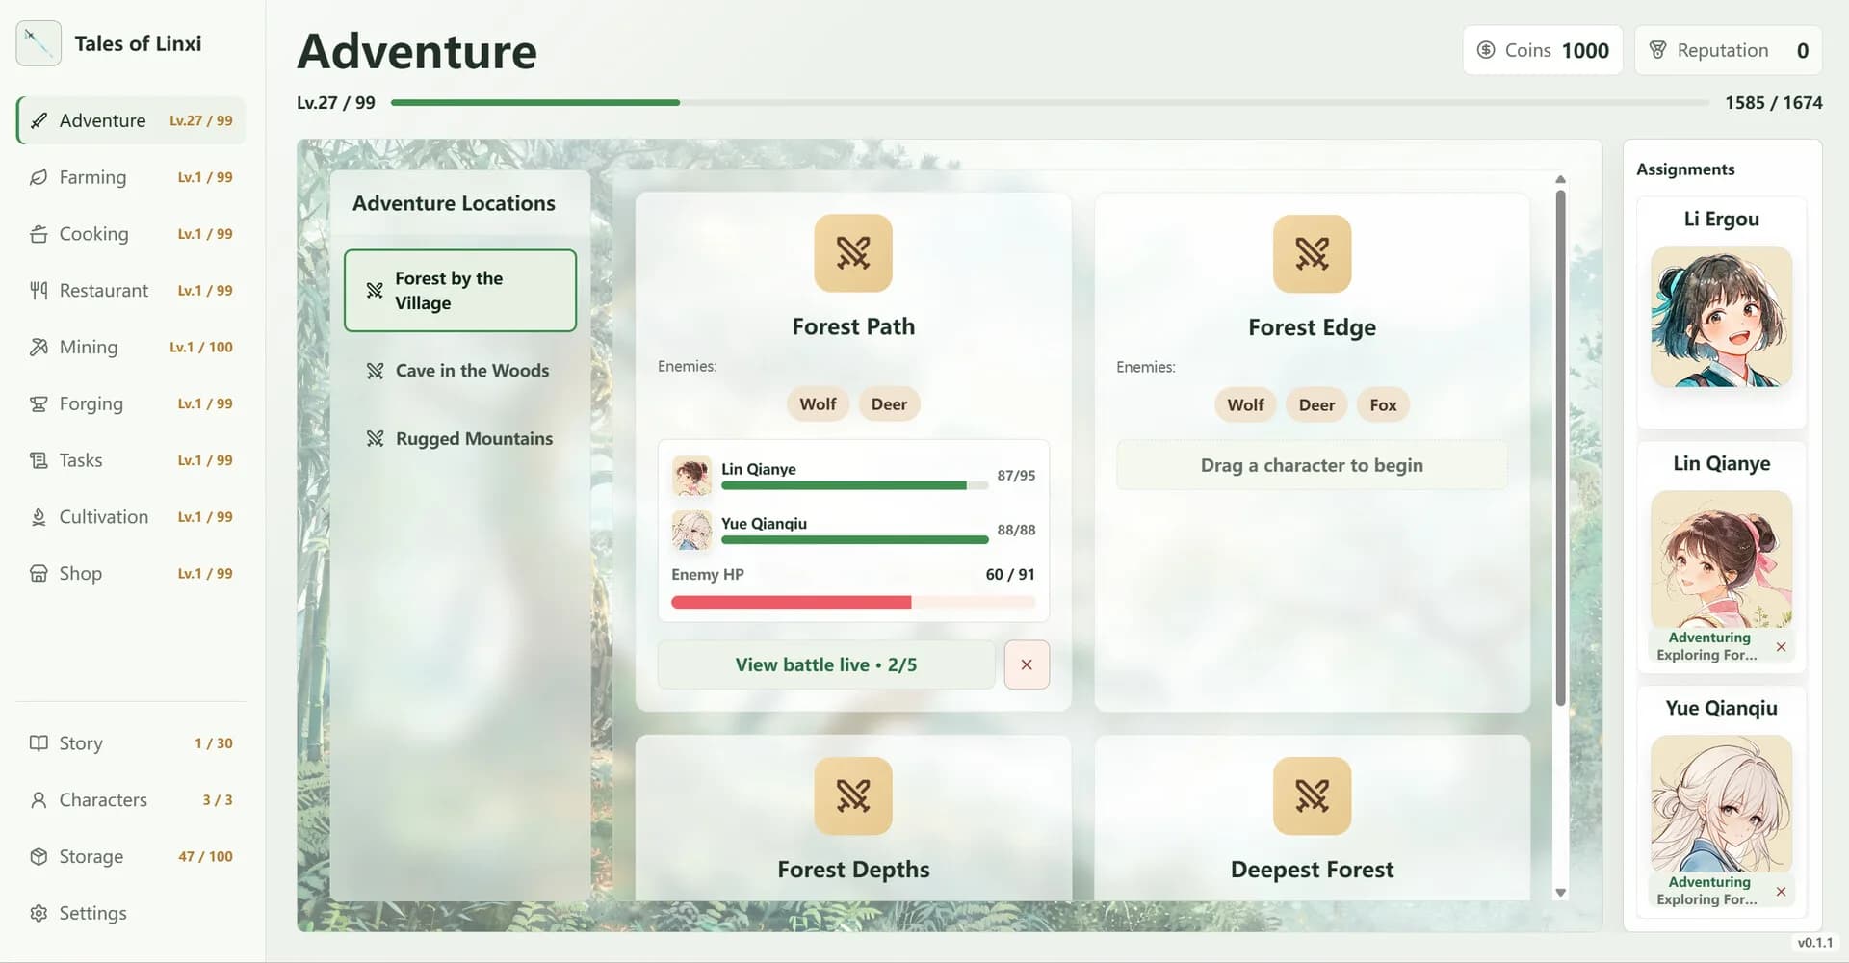Click the Settings gear icon
Viewport: 1849px width, 963px height.
pyautogui.click(x=39, y=913)
